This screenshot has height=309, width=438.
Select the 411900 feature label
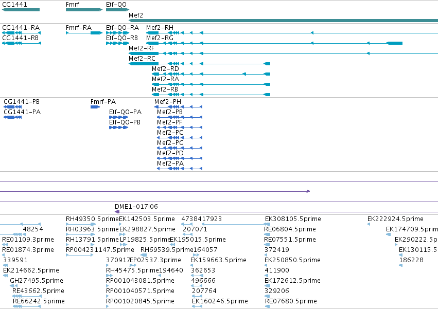277,270
